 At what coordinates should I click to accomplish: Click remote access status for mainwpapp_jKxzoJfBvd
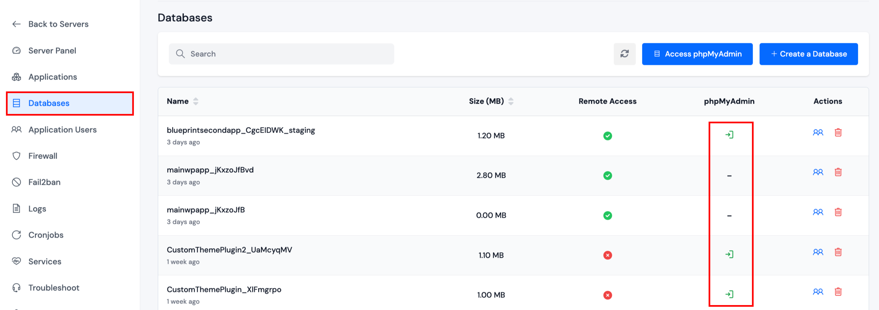coord(607,176)
